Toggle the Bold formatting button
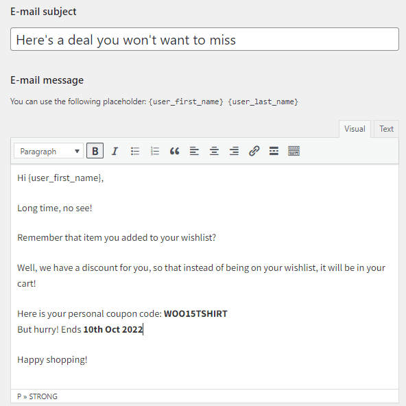This screenshot has width=406, height=406. 95,151
